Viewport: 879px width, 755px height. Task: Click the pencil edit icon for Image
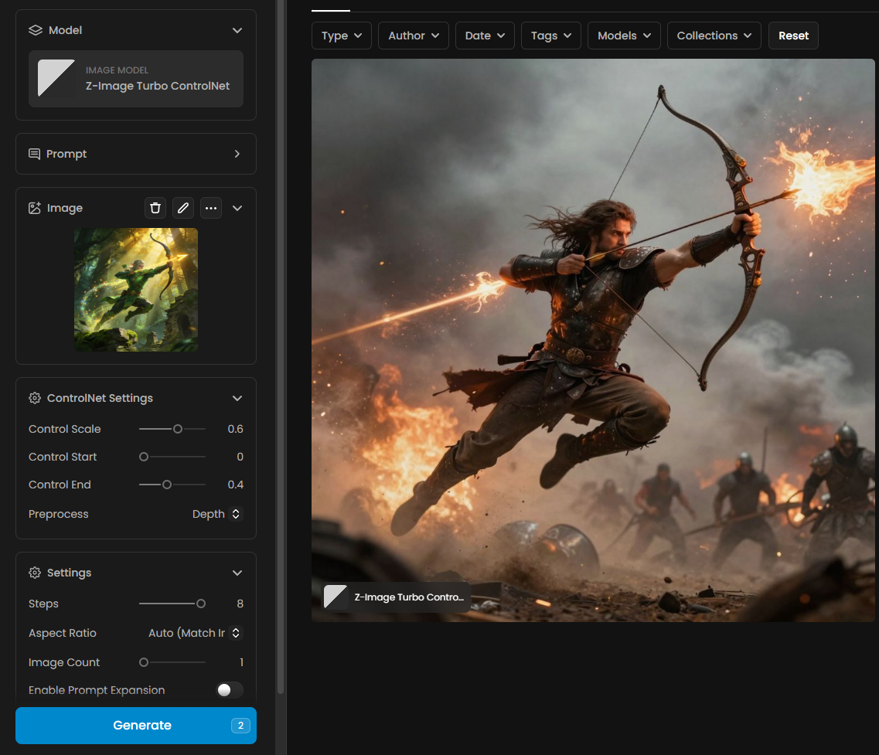click(183, 208)
